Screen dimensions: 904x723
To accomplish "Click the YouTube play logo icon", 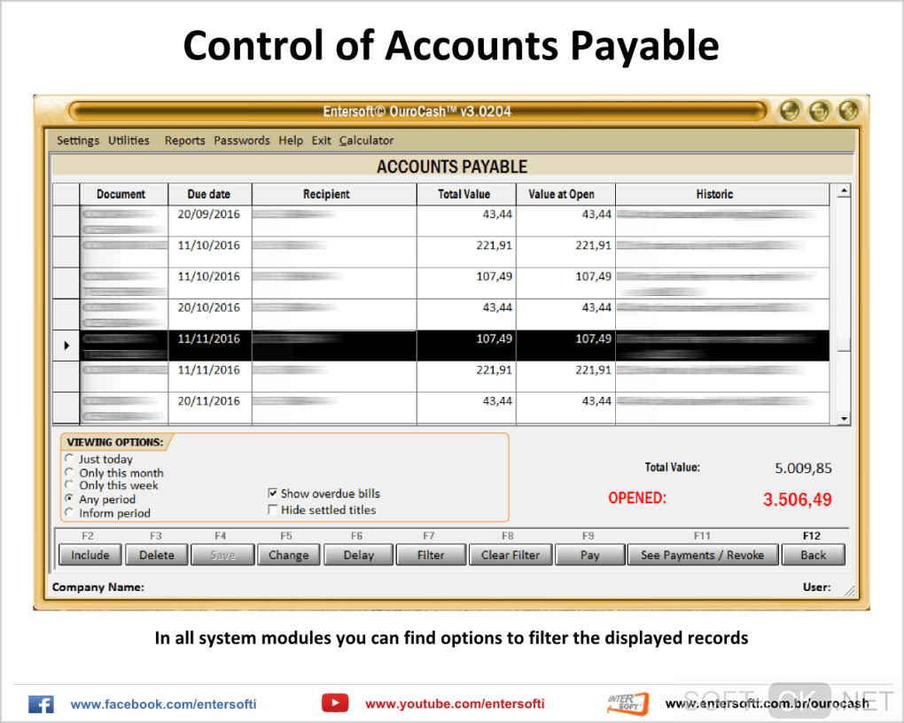I will click(335, 703).
